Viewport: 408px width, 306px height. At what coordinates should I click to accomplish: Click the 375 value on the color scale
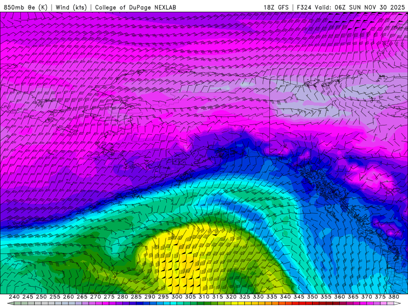[380, 297]
